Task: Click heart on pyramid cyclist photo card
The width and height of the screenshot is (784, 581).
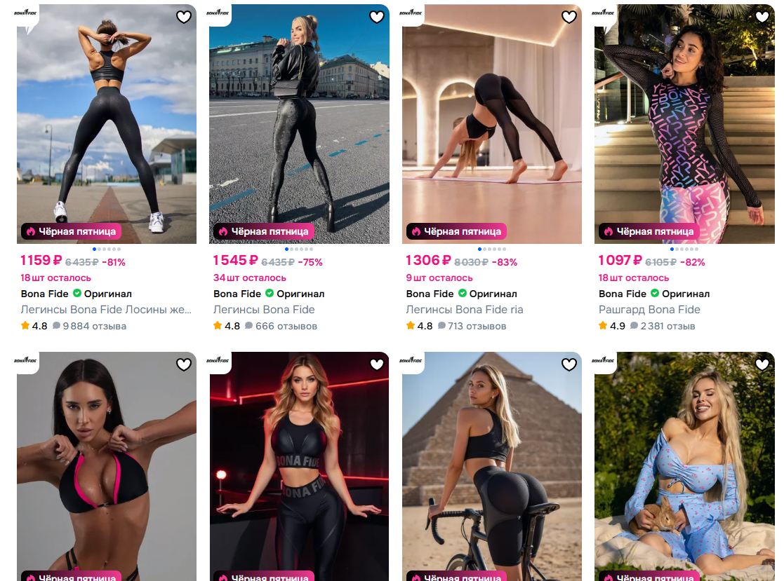Action: tap(569, 365)
